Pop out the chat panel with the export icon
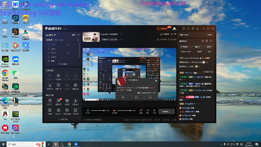This screenshot has height=147, width=261. [211, 41]
